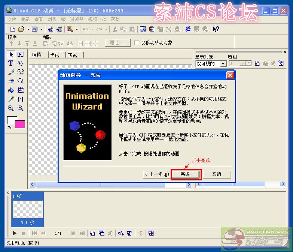
Task: Select the Paintbrush tool
Action: click(11, 72)
